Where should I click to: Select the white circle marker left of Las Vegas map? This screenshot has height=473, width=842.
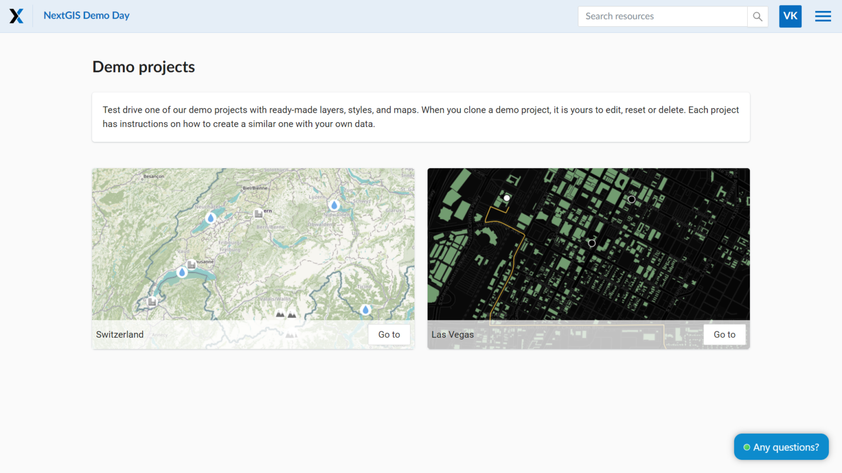[x=507, y=198]
